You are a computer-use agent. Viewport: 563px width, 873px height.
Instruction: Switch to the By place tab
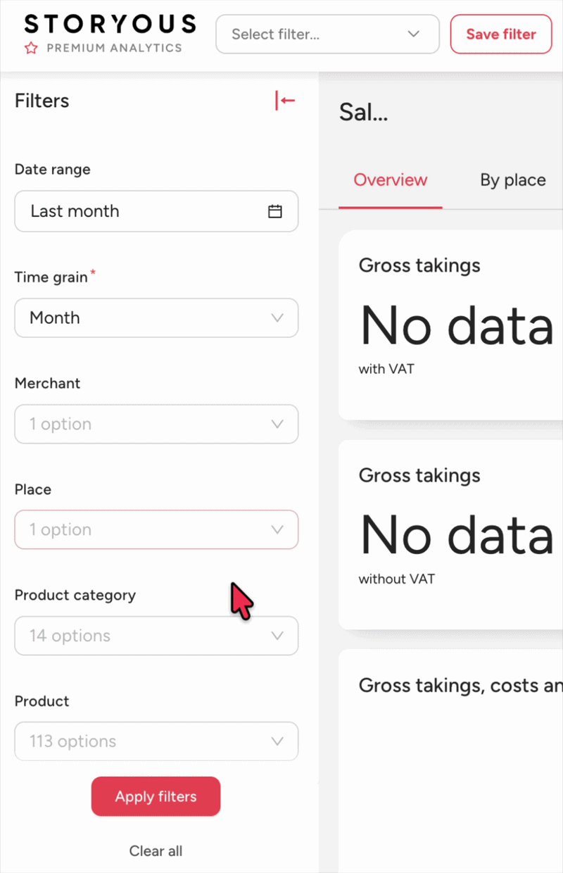click(x=513, y=180)
